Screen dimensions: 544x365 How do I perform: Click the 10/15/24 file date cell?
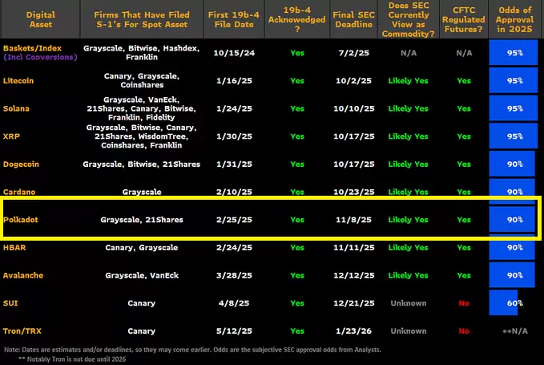pyautogui.click(x=234, y=53)
